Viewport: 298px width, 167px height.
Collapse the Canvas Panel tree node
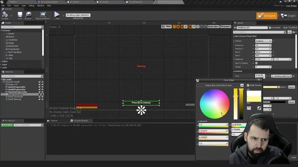pyautogui.click(x=3, y=82)
